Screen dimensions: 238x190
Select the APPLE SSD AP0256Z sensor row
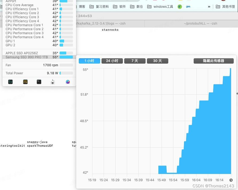[39, 53]
